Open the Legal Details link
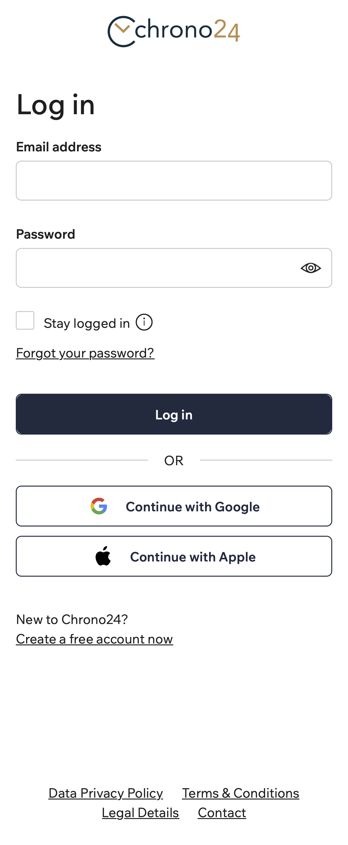Screen dimensions: 348x845 [140, 812]
